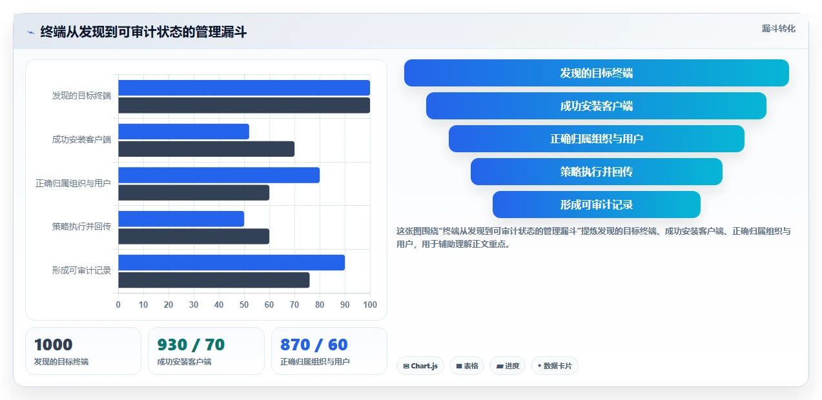Click the blue bar for 形成可审计记录

[231, 263]
